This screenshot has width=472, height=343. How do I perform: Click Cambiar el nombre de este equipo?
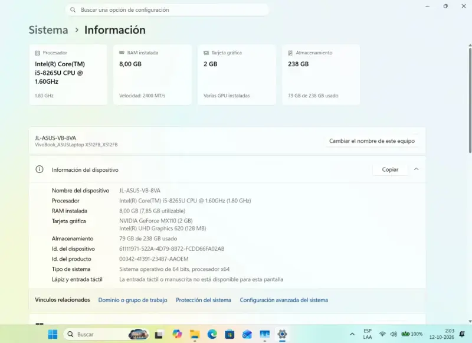pos(372,141)
